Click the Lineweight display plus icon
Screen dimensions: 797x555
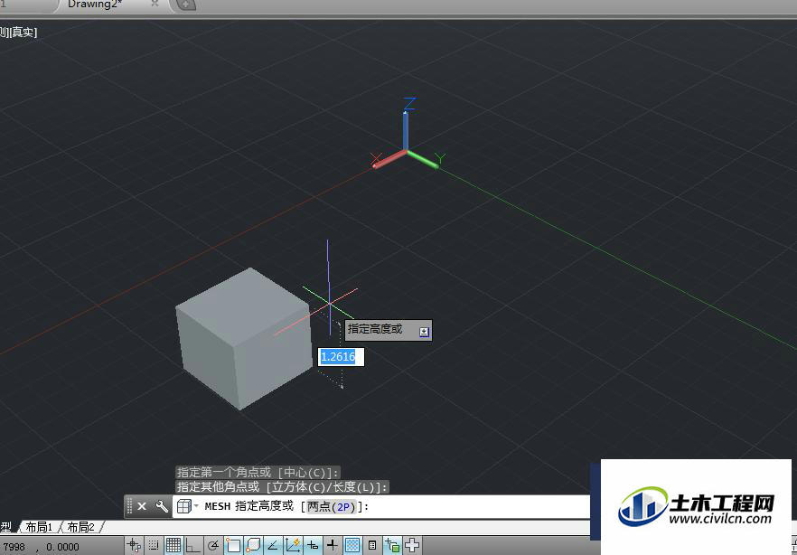click(x=333, y=545)
